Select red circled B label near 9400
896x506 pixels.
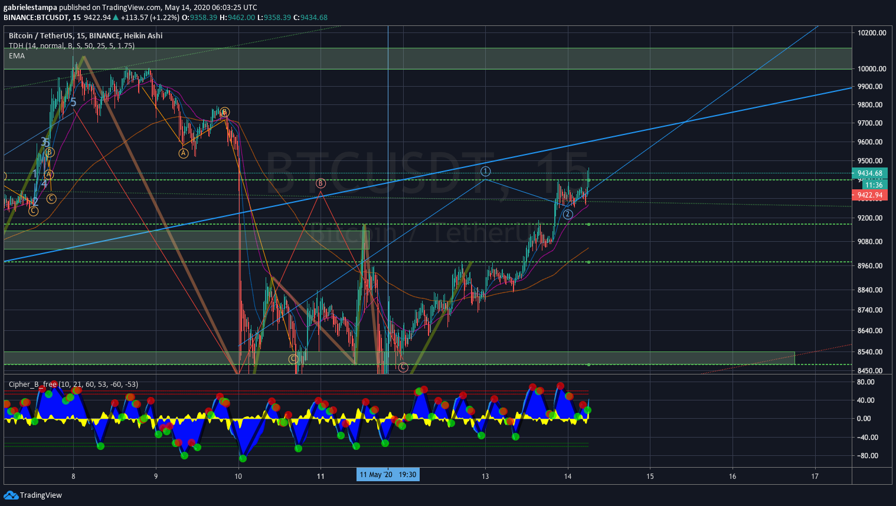click(x=321, y=183)
